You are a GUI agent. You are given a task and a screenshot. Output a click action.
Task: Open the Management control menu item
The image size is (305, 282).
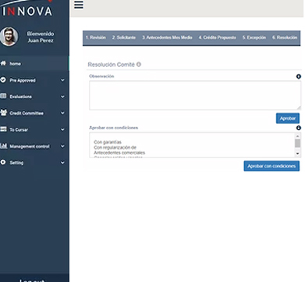[x=34, y=146]
